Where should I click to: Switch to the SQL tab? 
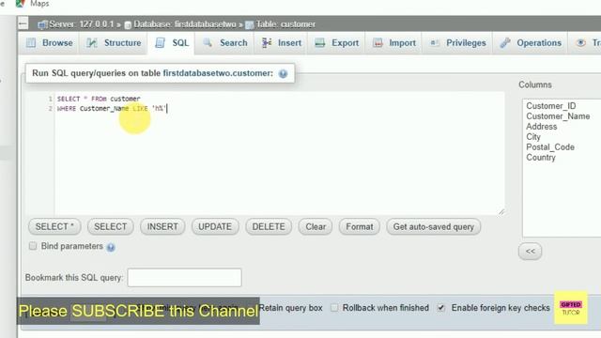click(x=172, y=43)
